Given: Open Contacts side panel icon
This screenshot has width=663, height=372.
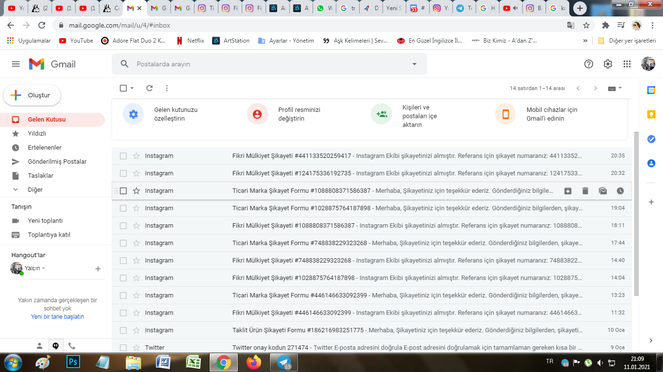Looking at the screenshot, I should point(651,163).
